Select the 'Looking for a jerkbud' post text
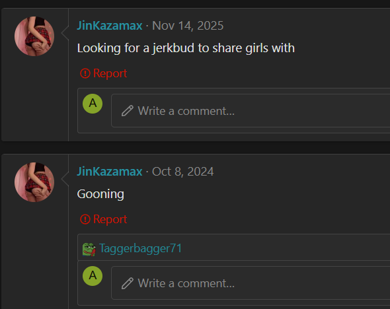 coord(186,48)
